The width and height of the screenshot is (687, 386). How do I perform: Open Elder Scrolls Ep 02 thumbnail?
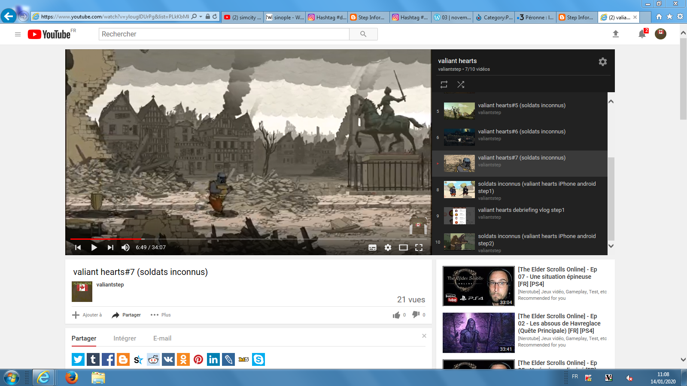478,333
